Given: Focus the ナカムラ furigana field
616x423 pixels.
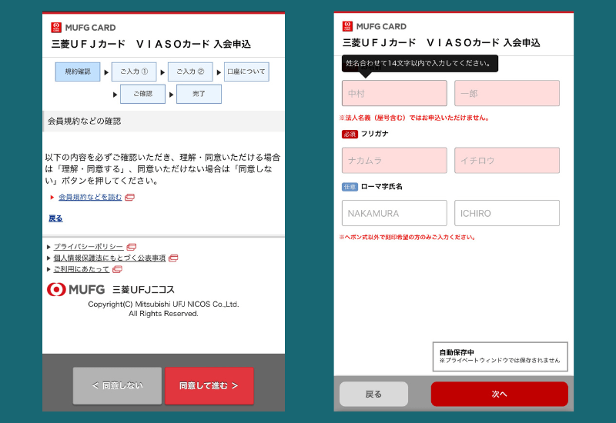Looking at the screenshot, I should click(394, 161).
